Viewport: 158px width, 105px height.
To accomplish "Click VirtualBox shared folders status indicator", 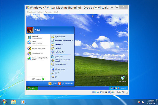I will [103, 92].
